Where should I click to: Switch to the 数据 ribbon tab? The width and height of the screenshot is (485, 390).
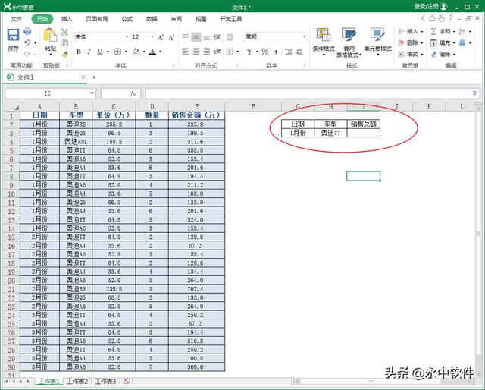click(152, 19)
